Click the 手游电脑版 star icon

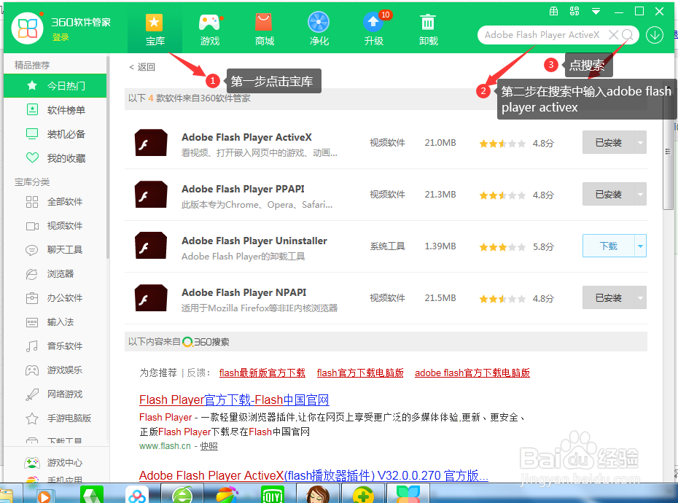pyautogui.click(x=32, y=418)
